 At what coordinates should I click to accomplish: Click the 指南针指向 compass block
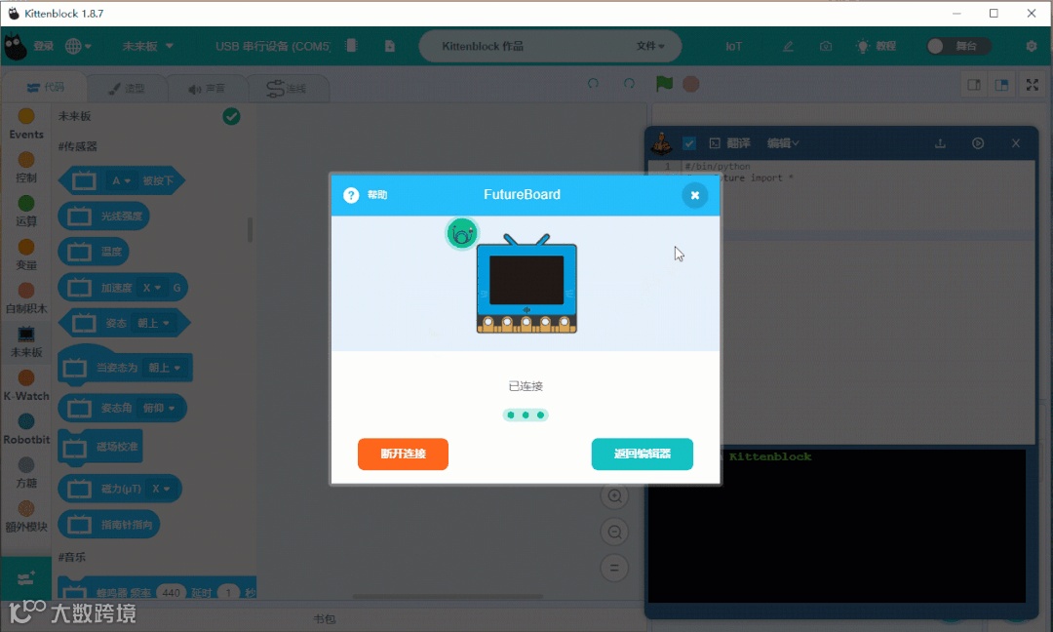pyautogui.click(x=109, y=525)
